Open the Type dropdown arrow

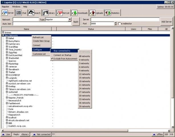70,19
